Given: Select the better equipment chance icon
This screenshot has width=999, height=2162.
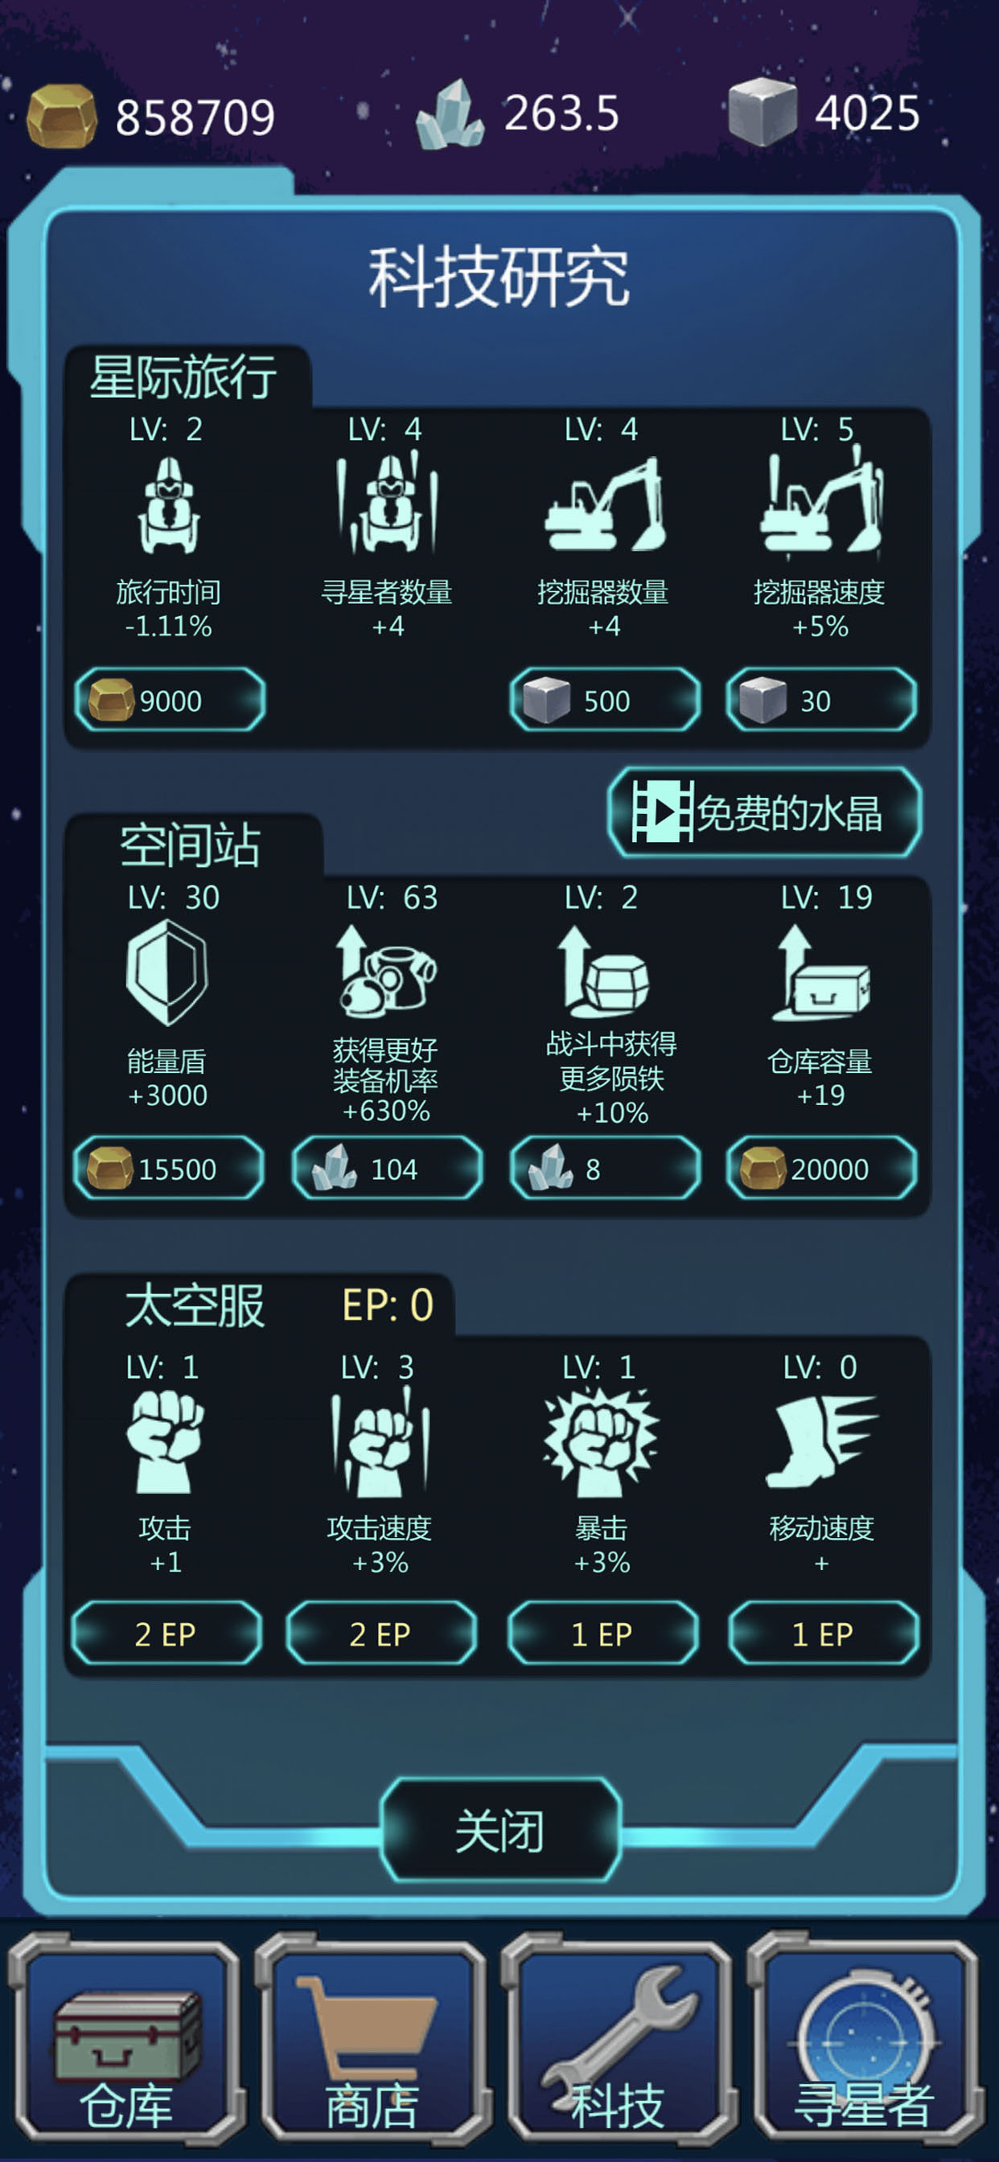Looking at the screenshot, I should pos(386,972).
